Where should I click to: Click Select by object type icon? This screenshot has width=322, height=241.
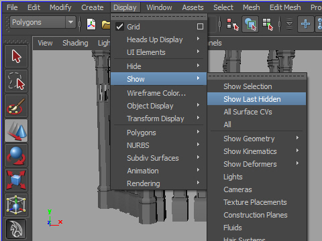[x=250, y=24]
